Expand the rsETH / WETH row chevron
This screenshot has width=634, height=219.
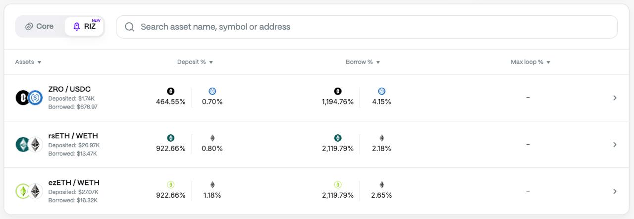point(615,144)
